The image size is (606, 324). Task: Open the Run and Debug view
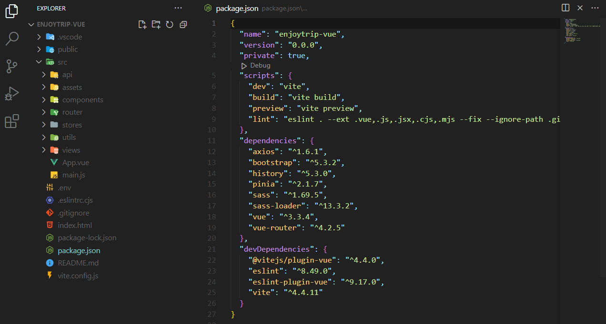coord(12,94)
